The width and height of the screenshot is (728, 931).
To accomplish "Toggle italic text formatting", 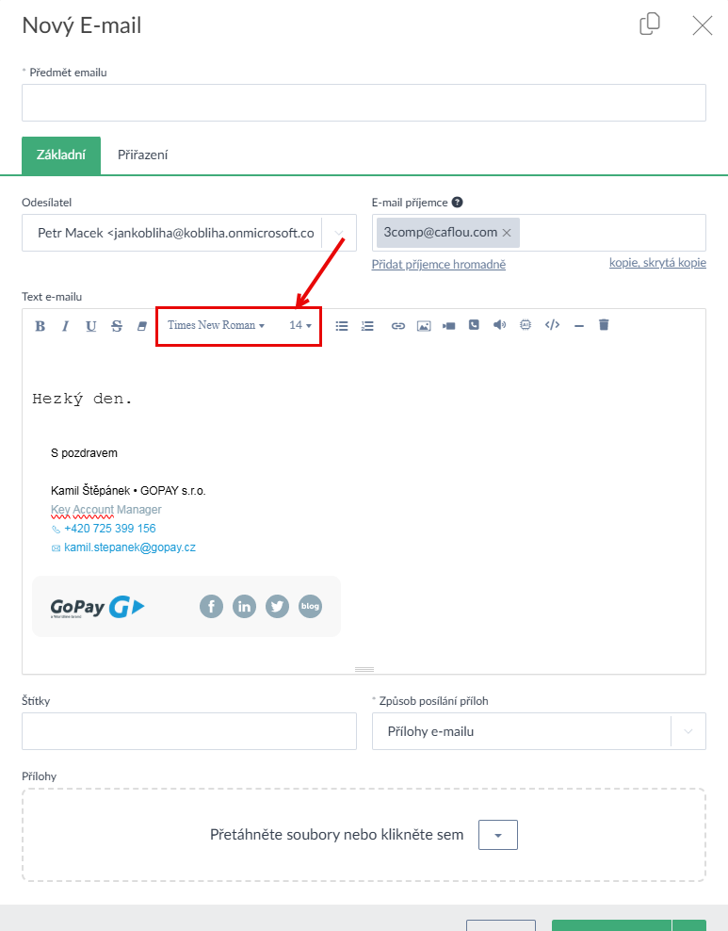I will [65, 326].
